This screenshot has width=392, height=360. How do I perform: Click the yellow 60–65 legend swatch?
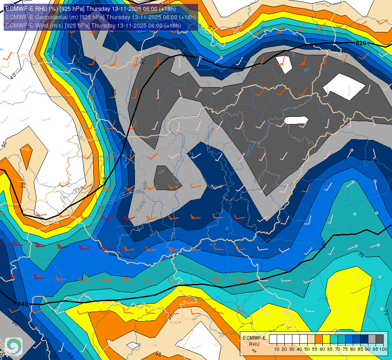coord(326,339)
